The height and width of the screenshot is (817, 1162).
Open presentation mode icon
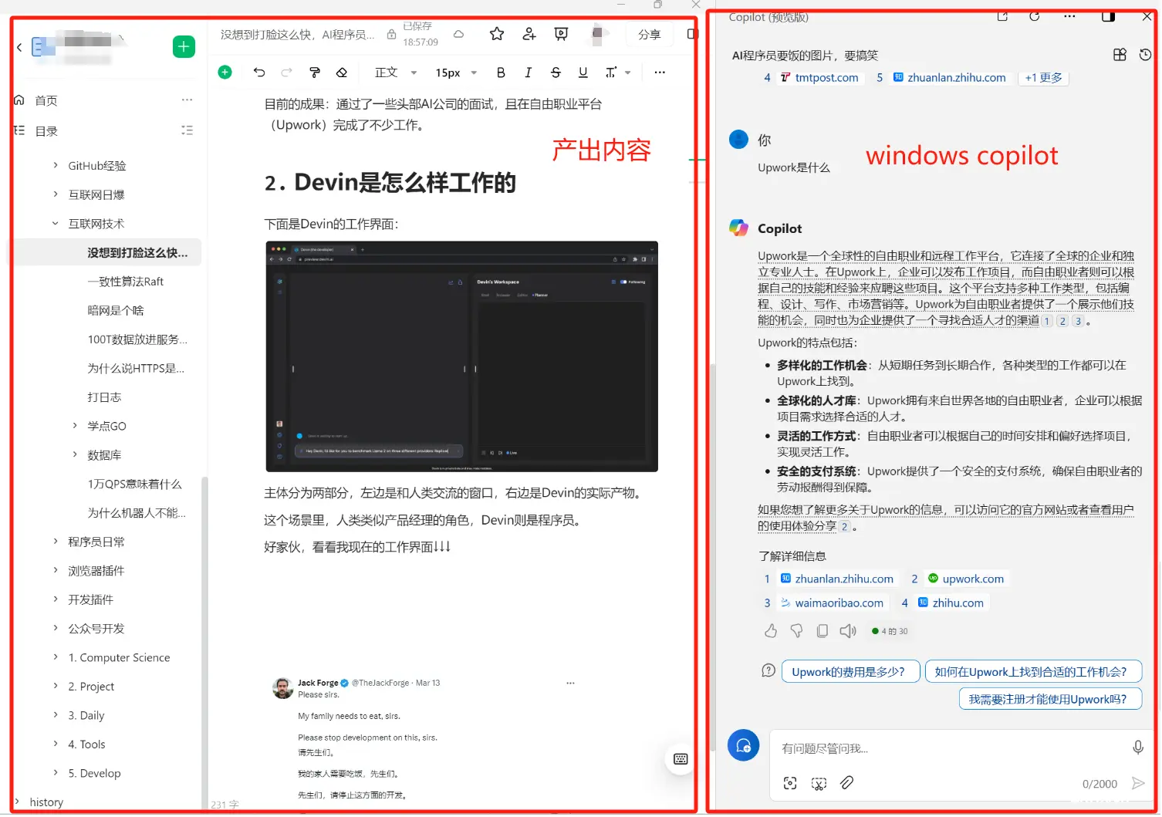[562, 34]
